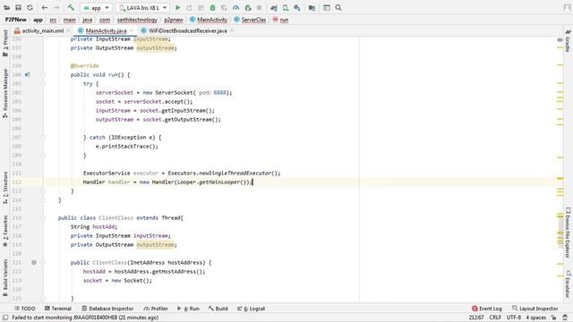Collapse the run() method fold at line 200
This screenshot has width=573, height=322.
pyautogui.click(x=43, y=75)
